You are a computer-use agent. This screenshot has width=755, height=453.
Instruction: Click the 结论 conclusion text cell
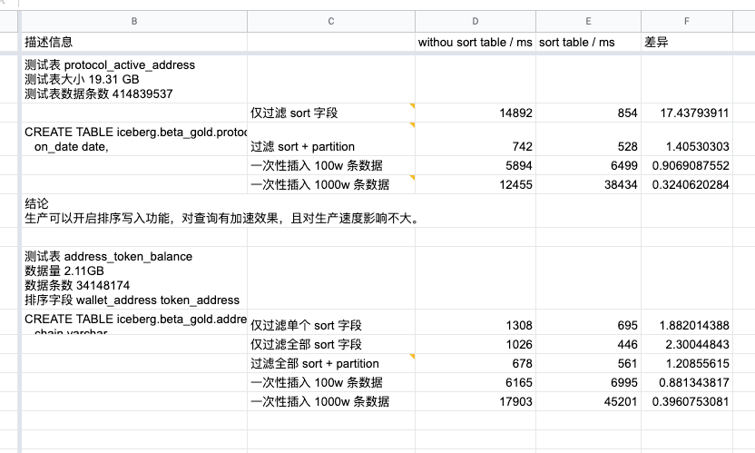[134, 211]
